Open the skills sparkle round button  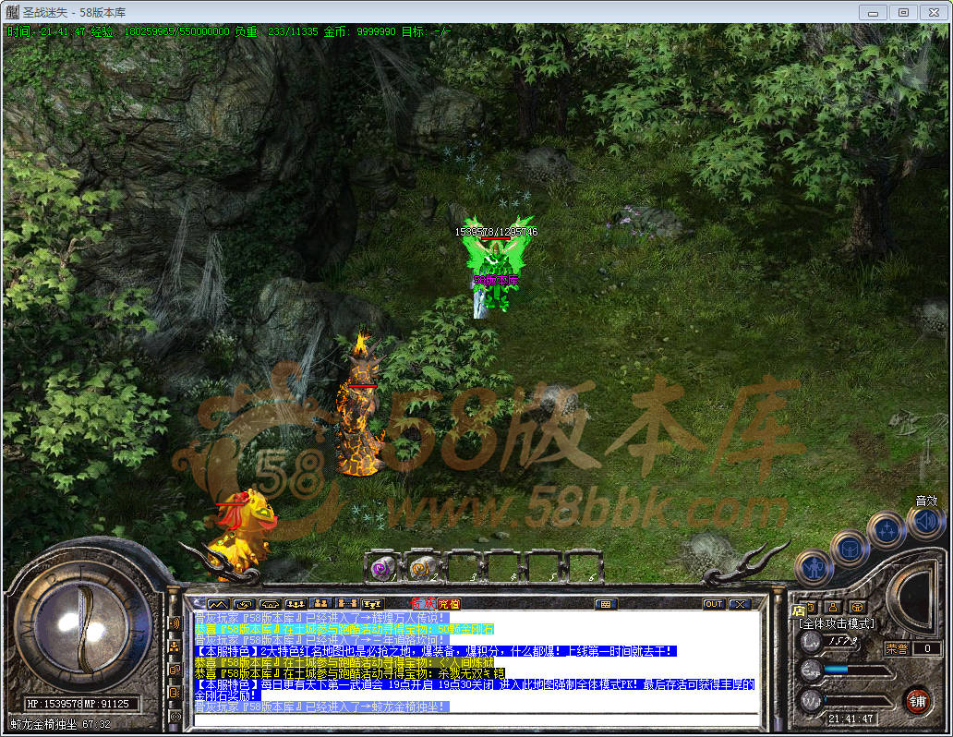(887, 529)
